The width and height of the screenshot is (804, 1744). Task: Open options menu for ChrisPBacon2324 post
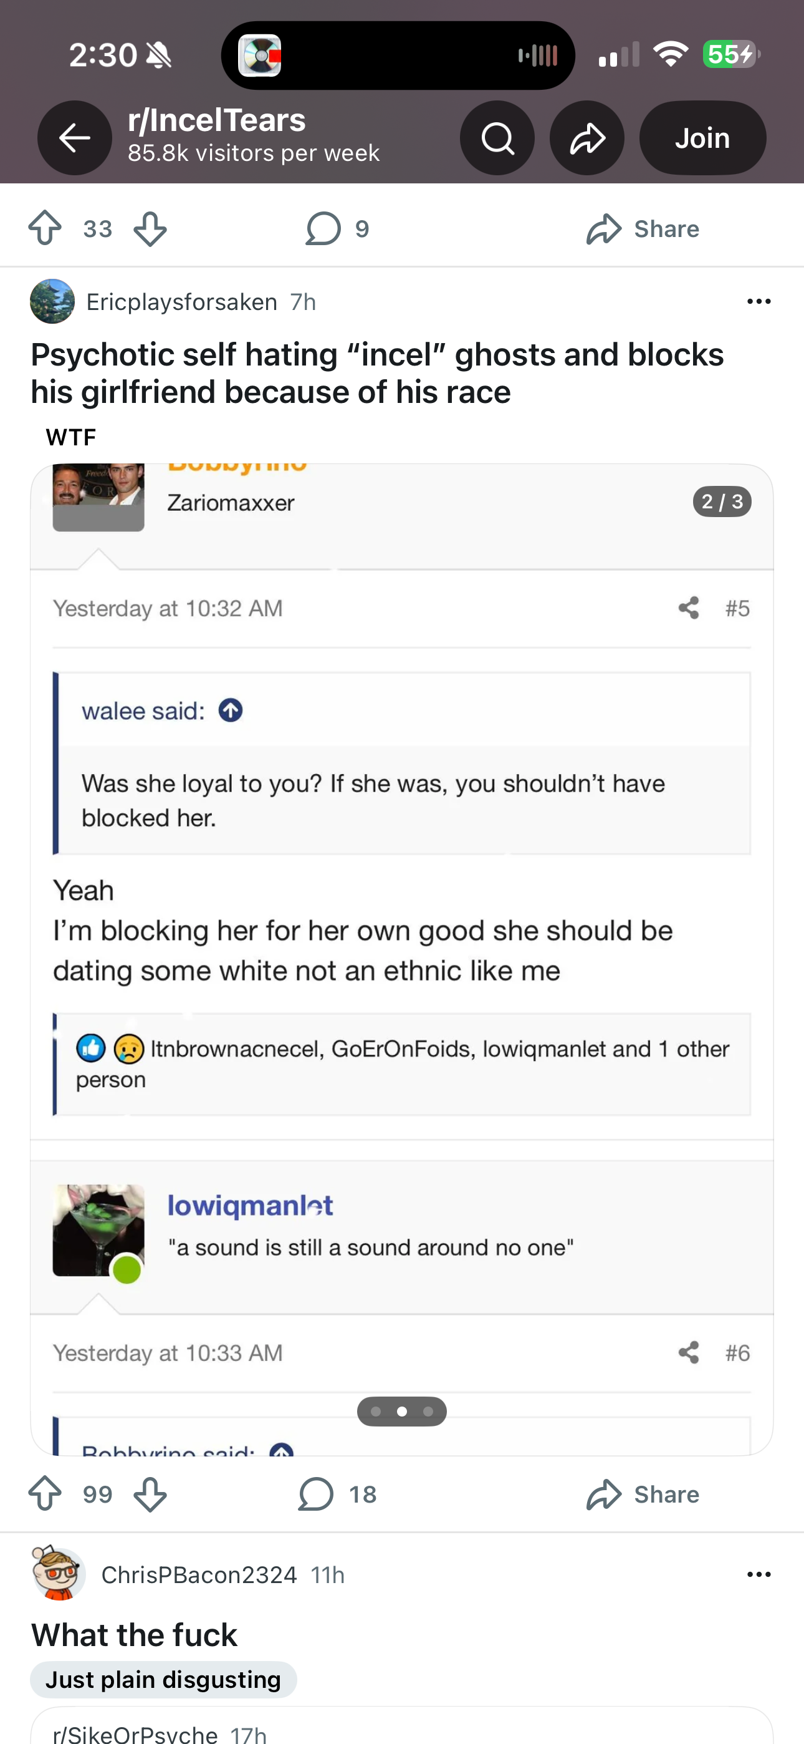pyautogui.click(x=758, y=1575)
